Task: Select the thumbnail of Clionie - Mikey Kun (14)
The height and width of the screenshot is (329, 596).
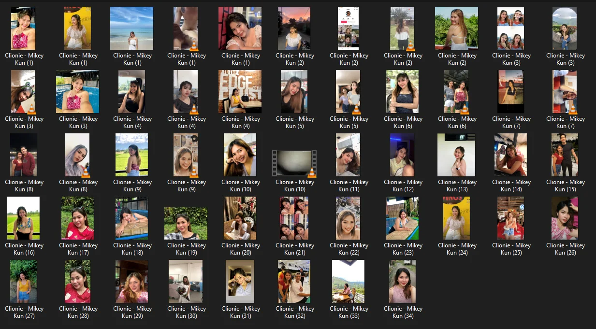Action: tap(510, 155)
